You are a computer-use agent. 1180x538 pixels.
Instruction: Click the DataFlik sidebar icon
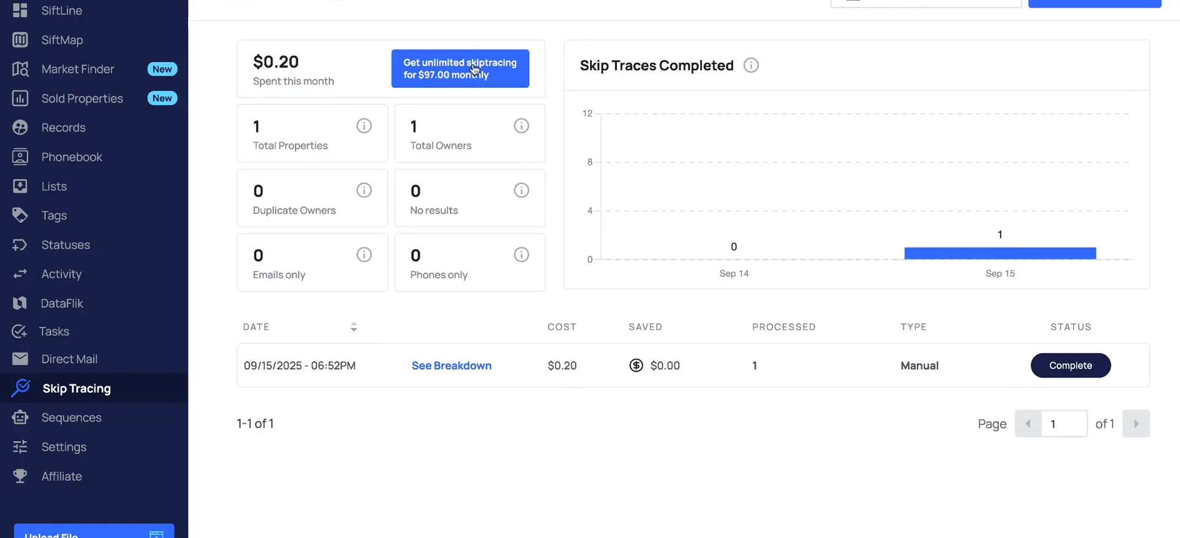[20, 303]
